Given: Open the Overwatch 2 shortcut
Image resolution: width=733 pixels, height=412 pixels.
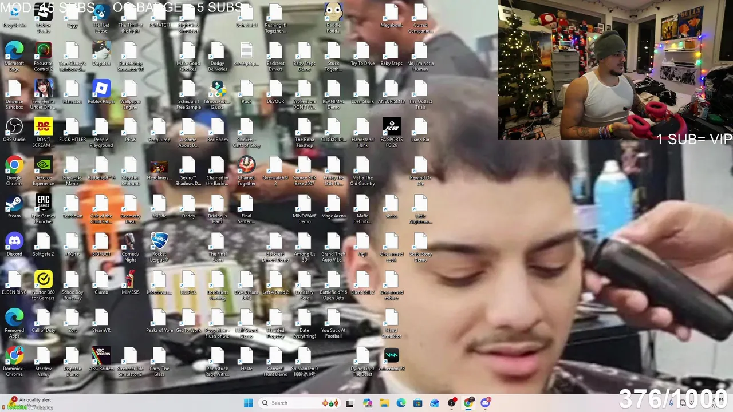Looking at the screenshot, I should 275,171.
